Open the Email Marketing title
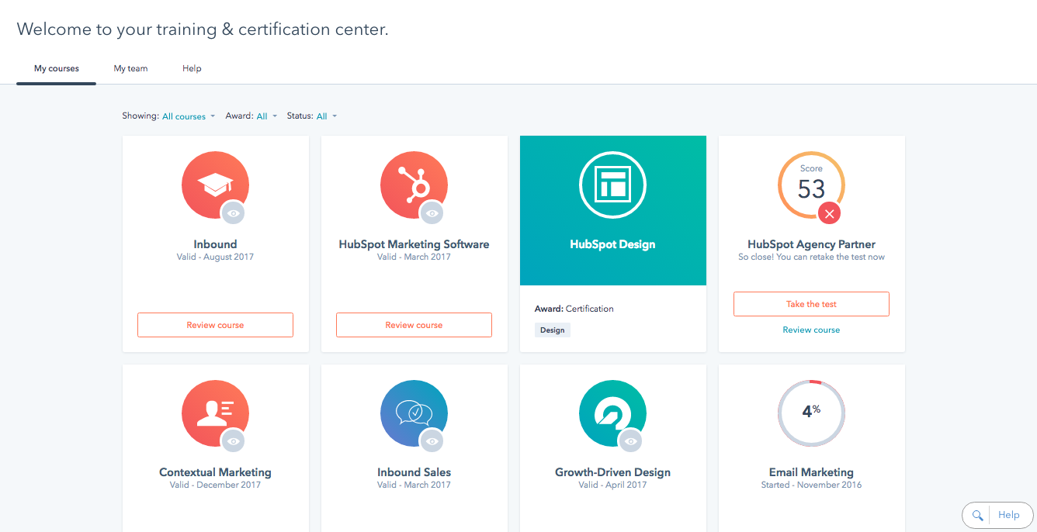Screen dimensions: 1037x532 tap(811, 472)
